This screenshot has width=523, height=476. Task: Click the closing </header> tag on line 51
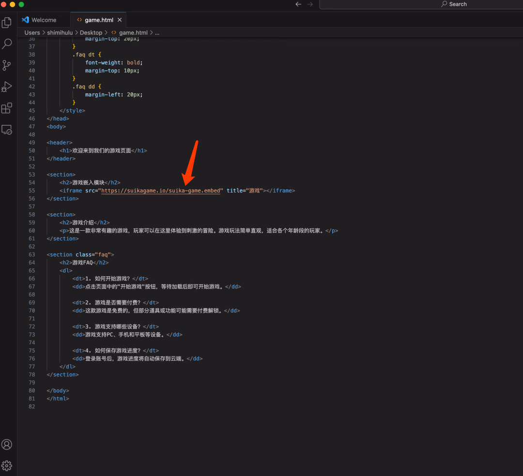pos(61,159)
